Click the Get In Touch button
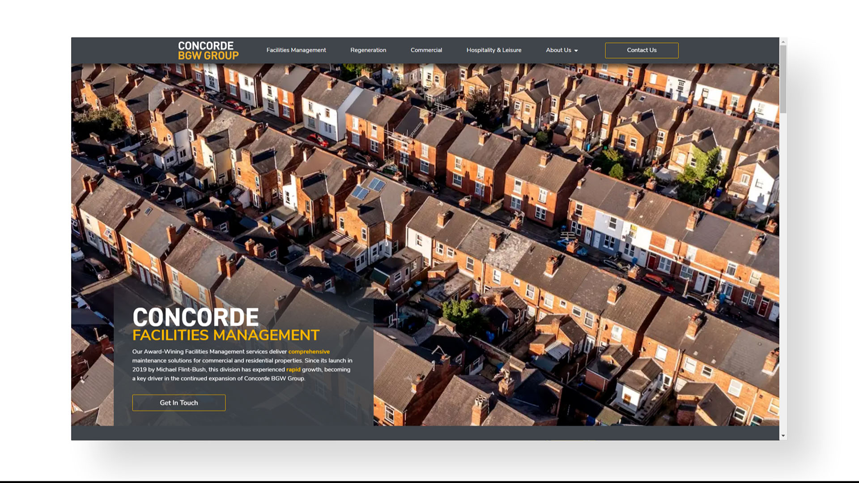 (x=179, y=402)
